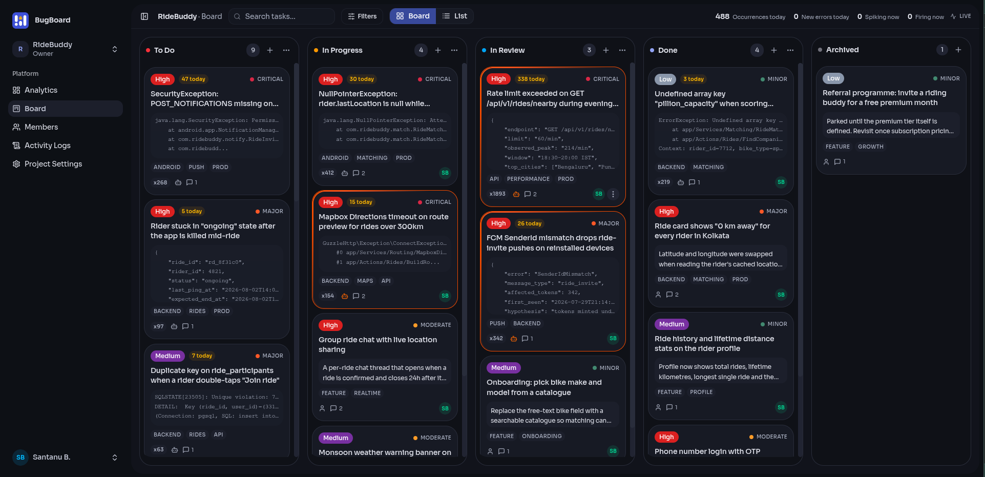Viewport: 985px width, 477px height.
Task: Switch to List view
Action: 455,16
